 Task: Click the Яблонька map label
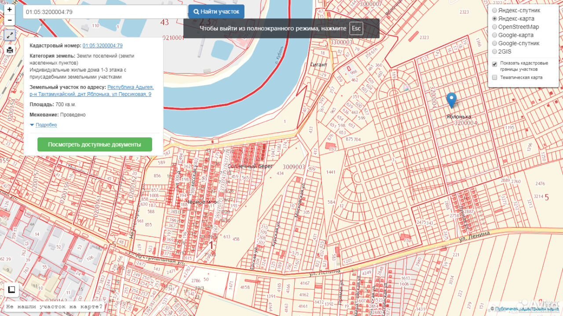tap(459, 117)
